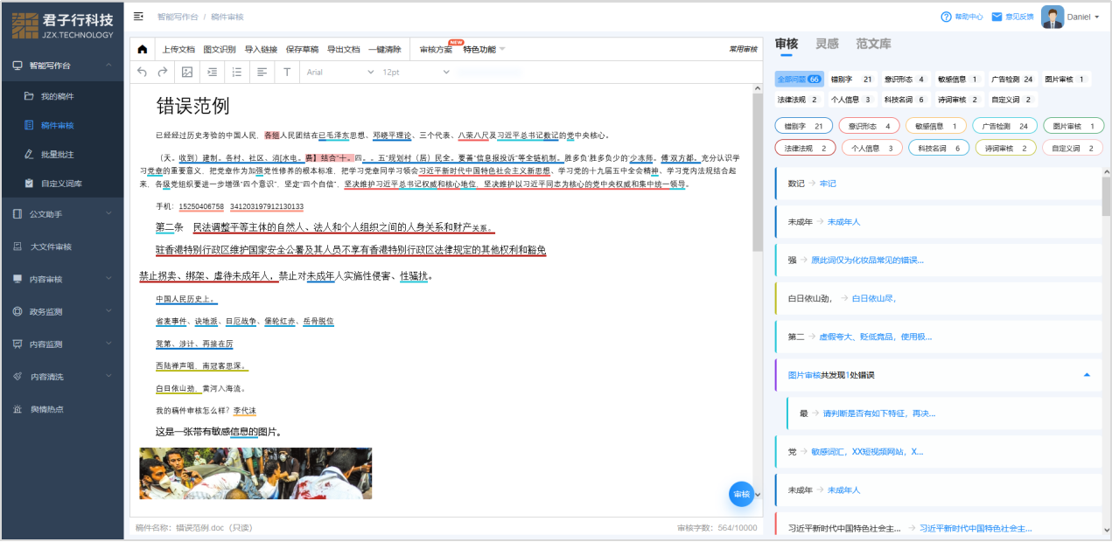Open 稿件审核 in the sidebar
The height and width of the screenshot is (542, 1112).
pyautogui.click(x=58, y=125)
